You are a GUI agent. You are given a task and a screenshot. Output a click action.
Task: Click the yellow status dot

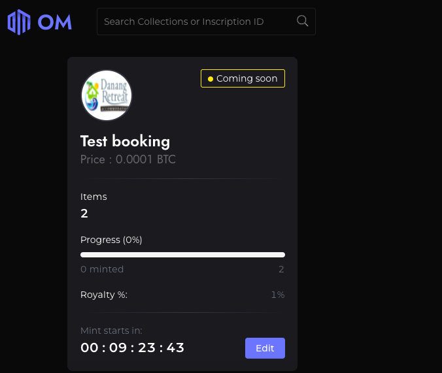(211, 79)
